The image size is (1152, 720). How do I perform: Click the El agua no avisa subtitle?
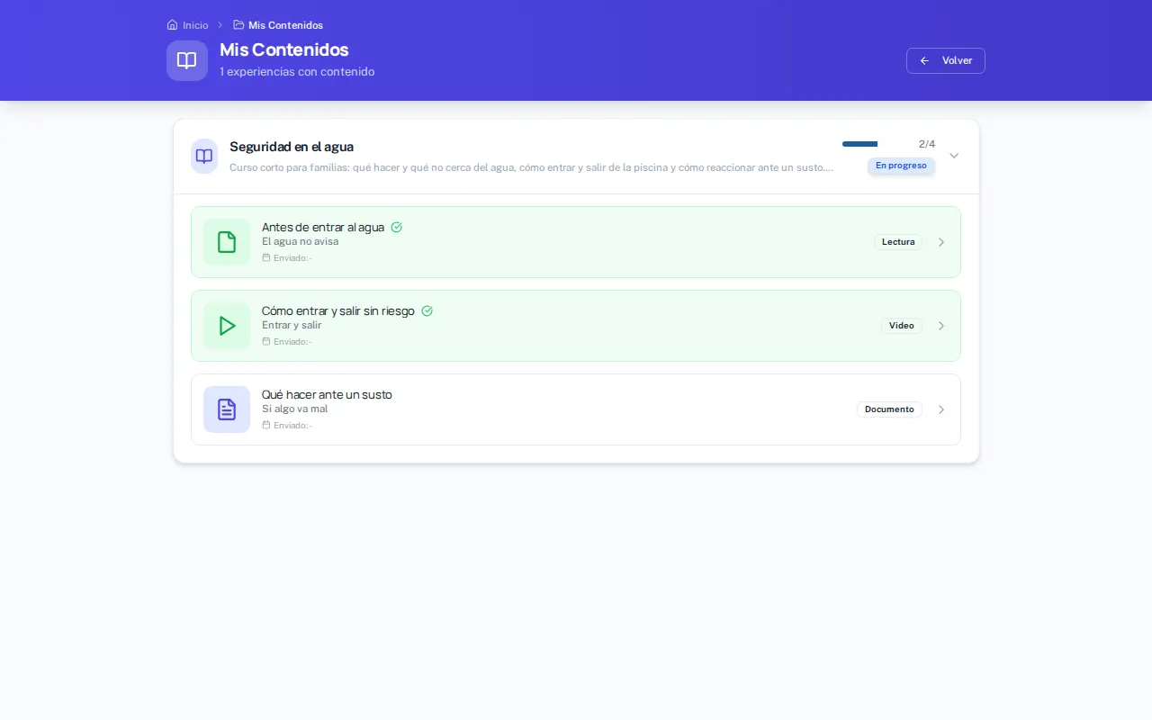pyautogui.click(x=301, y=241)
